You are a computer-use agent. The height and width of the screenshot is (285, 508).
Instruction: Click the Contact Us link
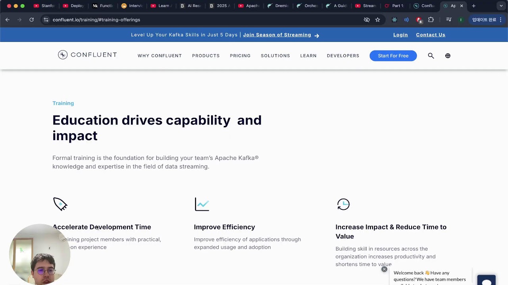pyautogui.click(x=431, y=35)
